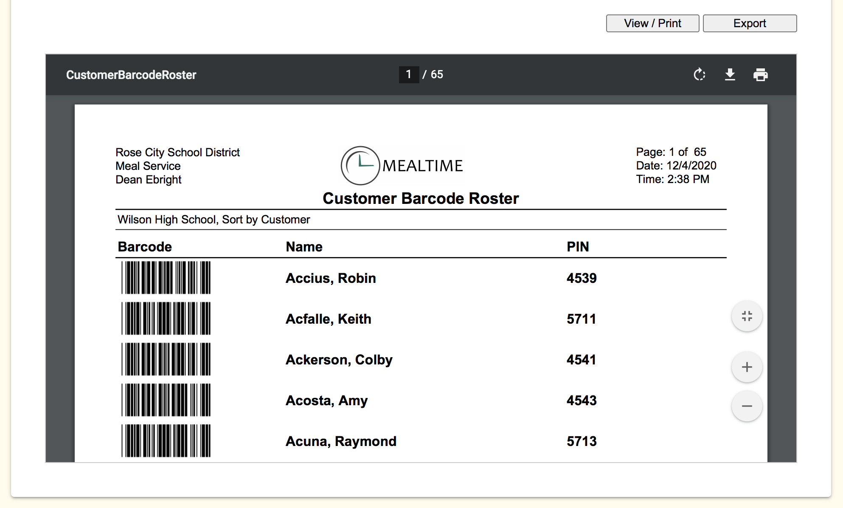Viewport: 843px width, 508px height.
Task: Click the name Accius, Robin
Action: tap(331, 278)
